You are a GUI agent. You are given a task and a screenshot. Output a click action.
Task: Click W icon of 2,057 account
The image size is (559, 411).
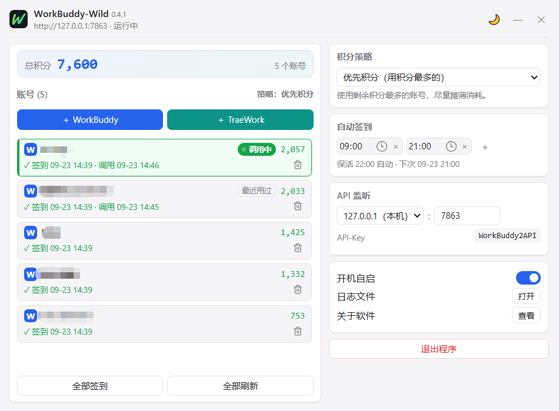click(x=31, y=149)
